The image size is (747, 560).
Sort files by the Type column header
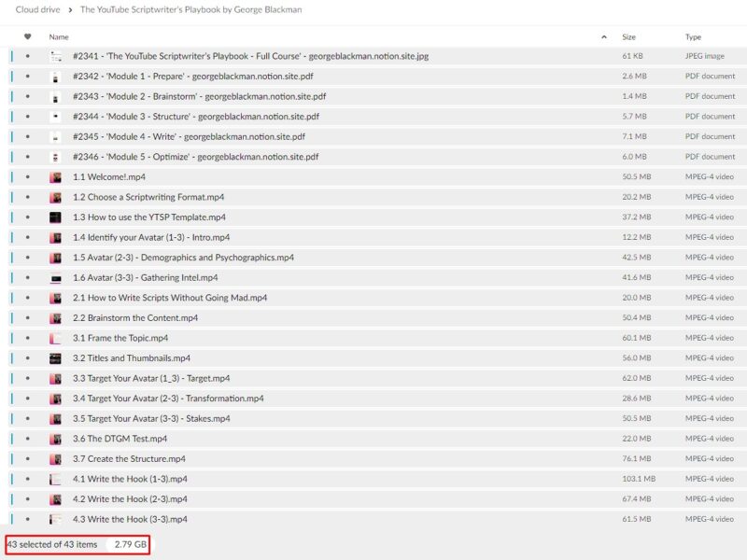(x=693, y=37)
